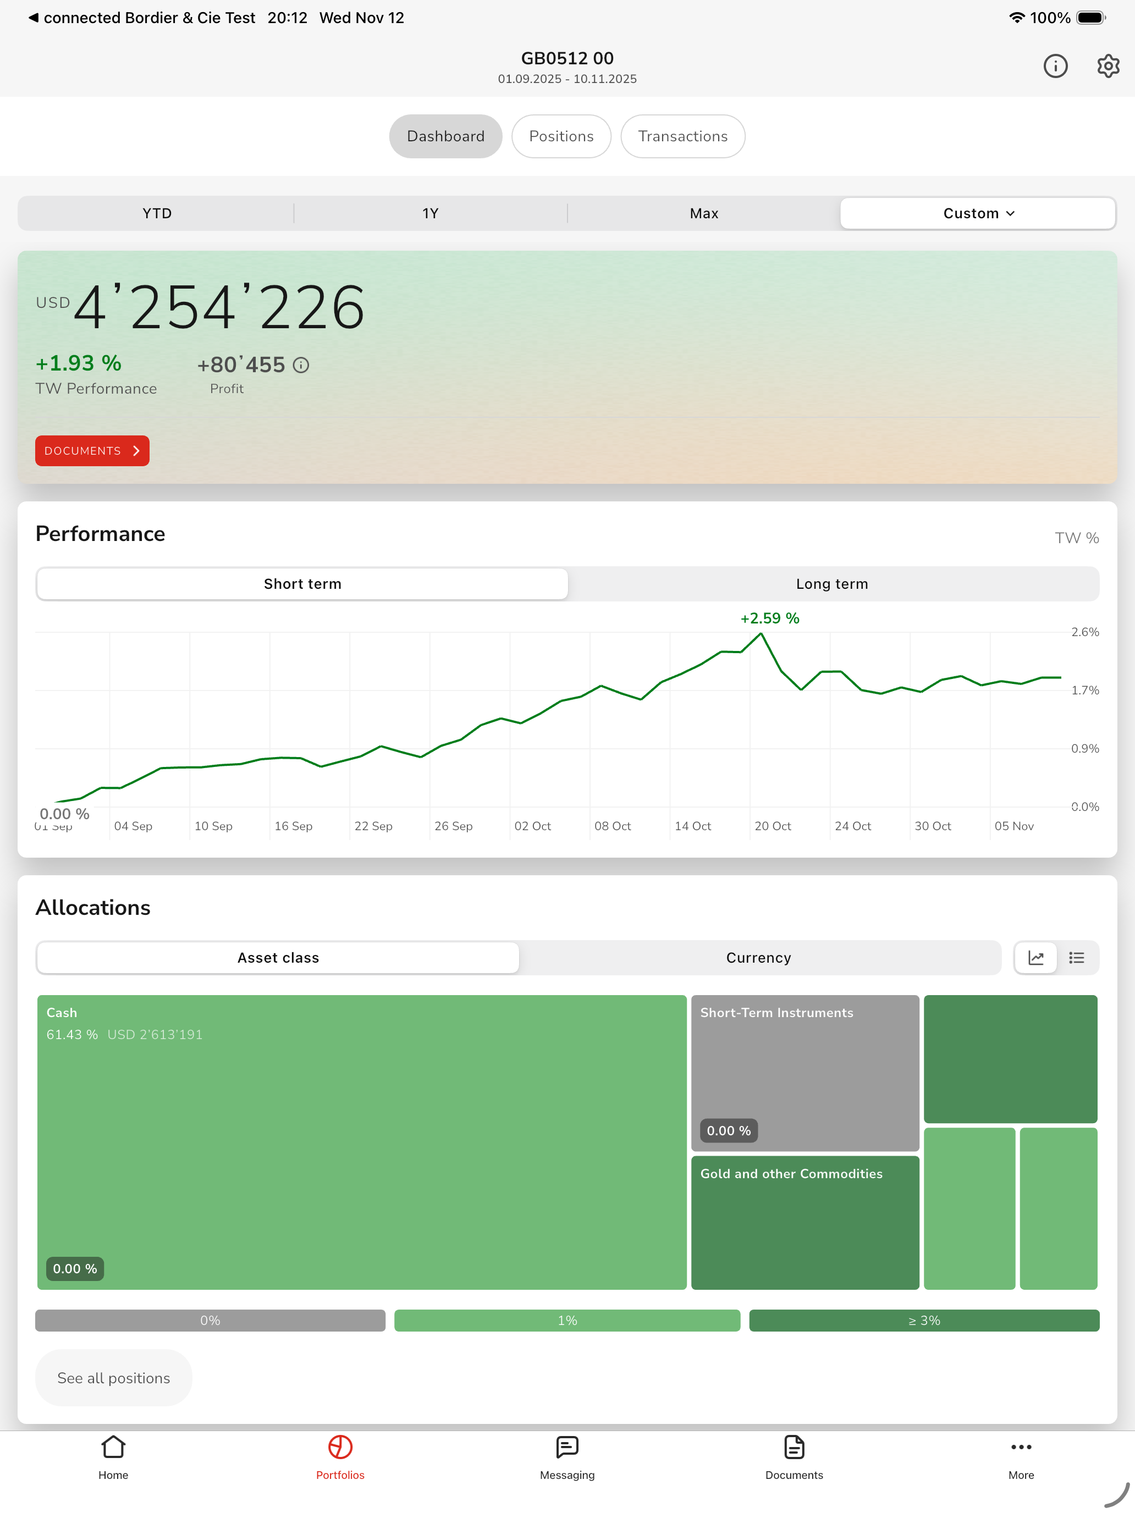
Task: Tap the USD 4'254'226 total value
Action: (201, 307)
